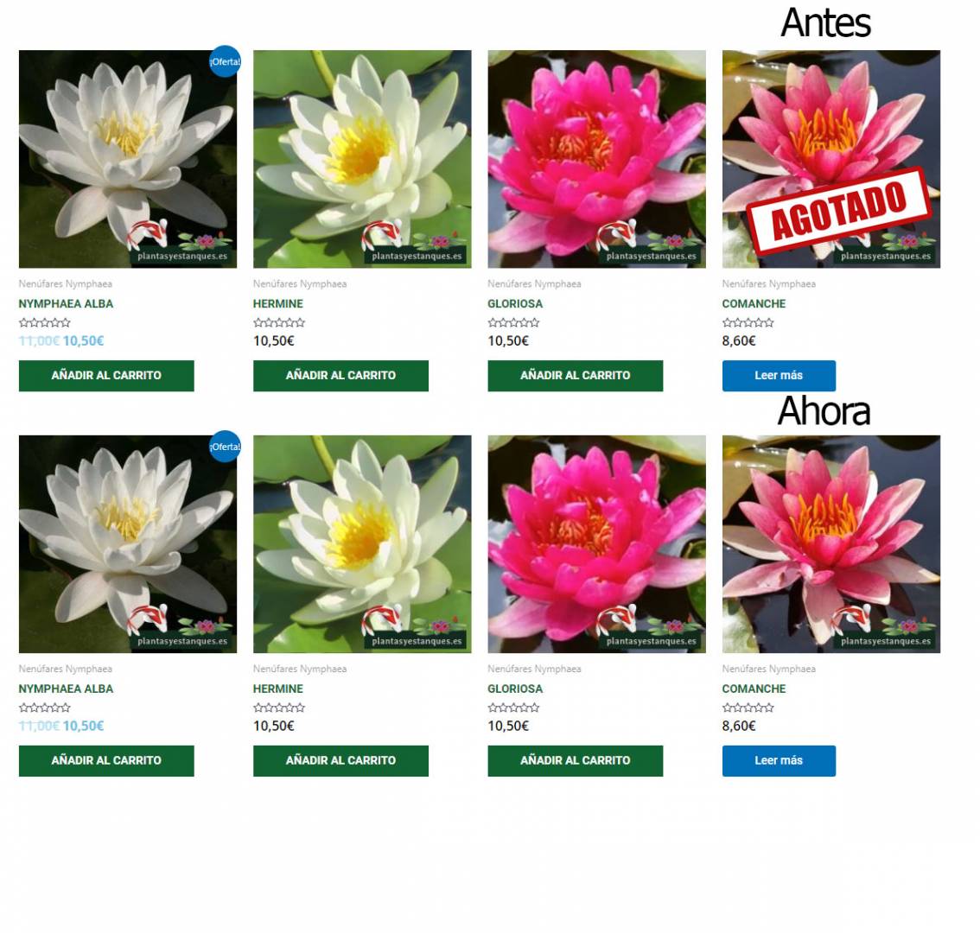Add top-row Nymphaea Alba to cart
This screenshot has height=933, width=980.
[x=106, y=376]
